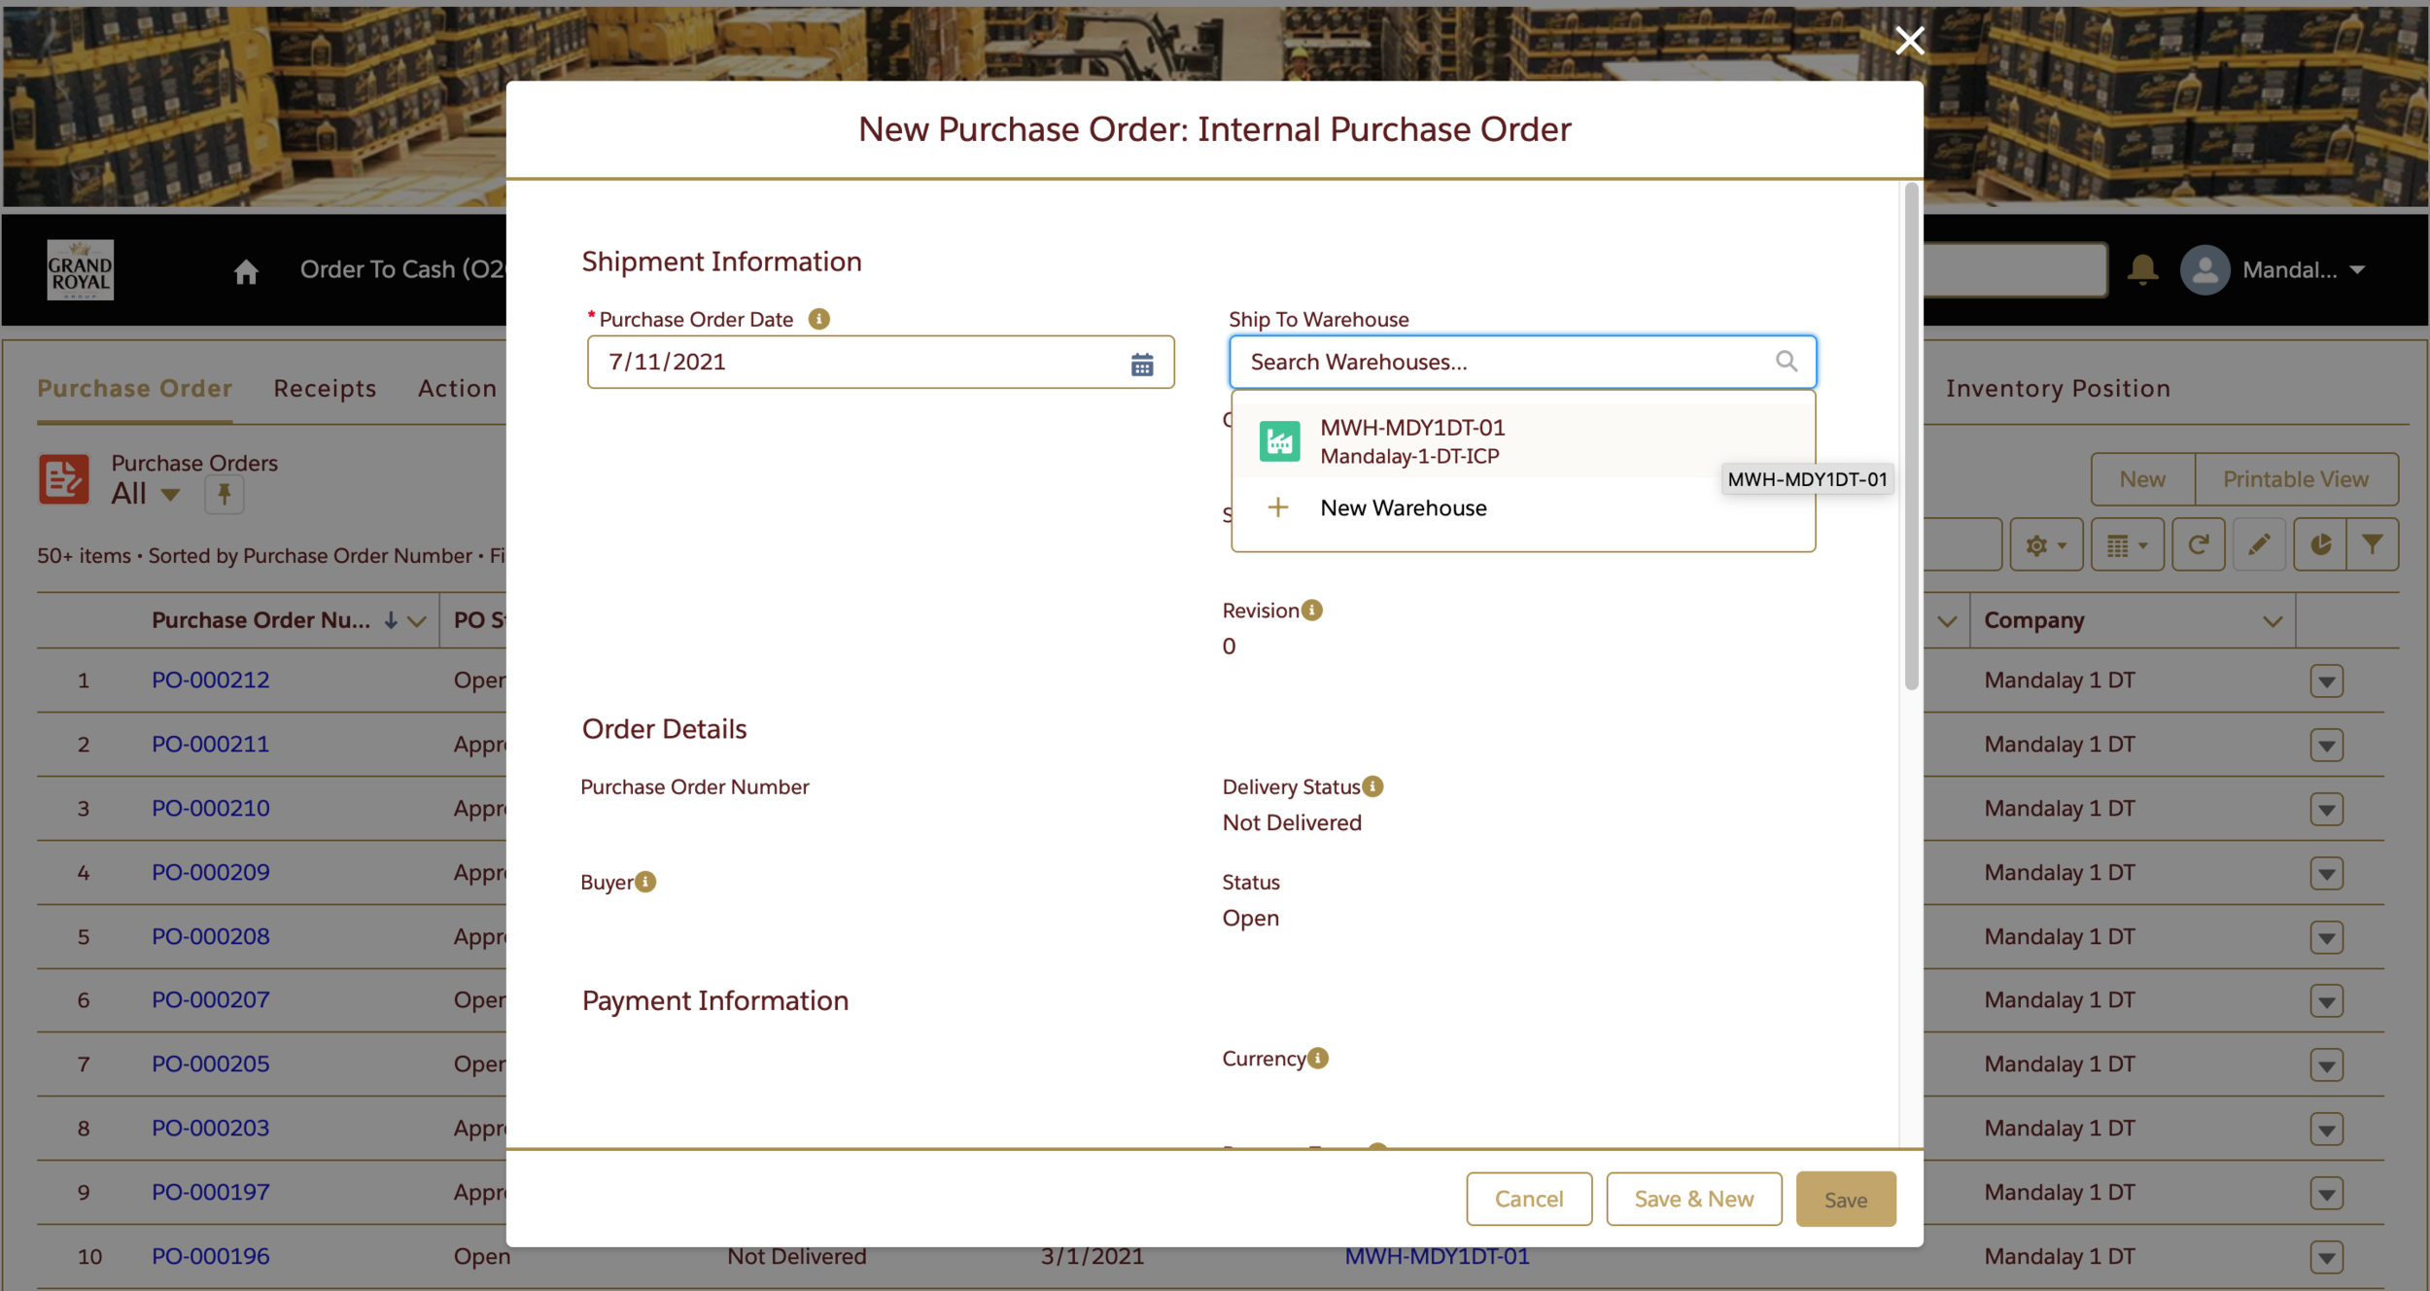Open the user profile menu dropdown
The height and width of the screenshot is (1291, 2430).
(x=2357, y=269)
